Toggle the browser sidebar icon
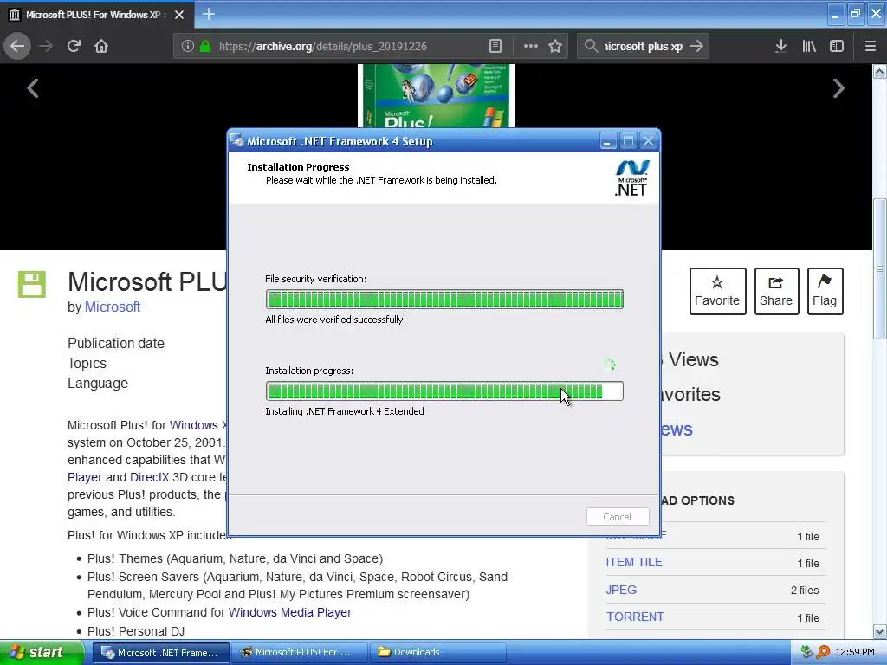The image size is (887, 665). pos(836,46)
